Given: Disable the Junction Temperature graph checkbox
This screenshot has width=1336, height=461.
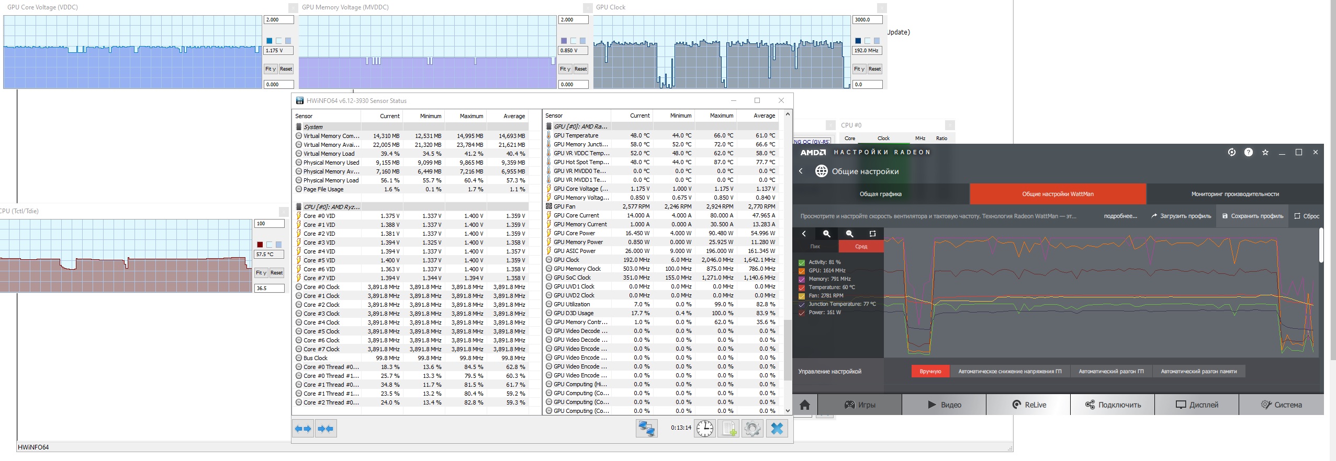Looking at the screenshot, I should click(801, 304).
